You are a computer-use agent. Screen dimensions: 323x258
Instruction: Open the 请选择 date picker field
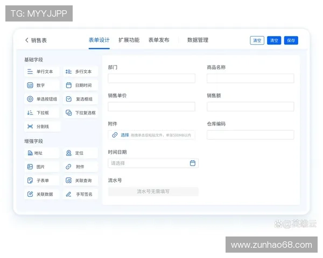[153, 163]
